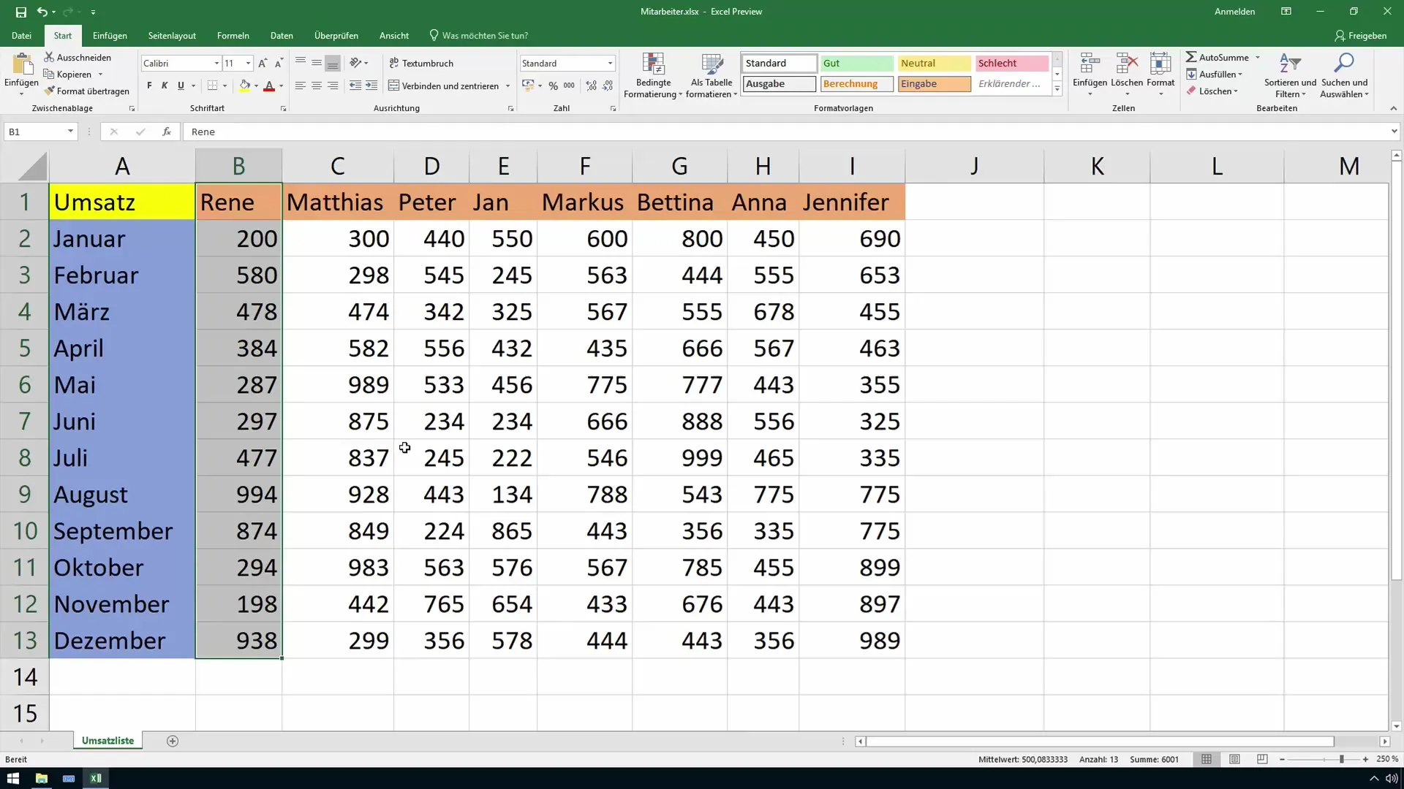Screen dimensions: 1404x789
Task: Click the Umsatzliste sheet tab
Action: 108,740
